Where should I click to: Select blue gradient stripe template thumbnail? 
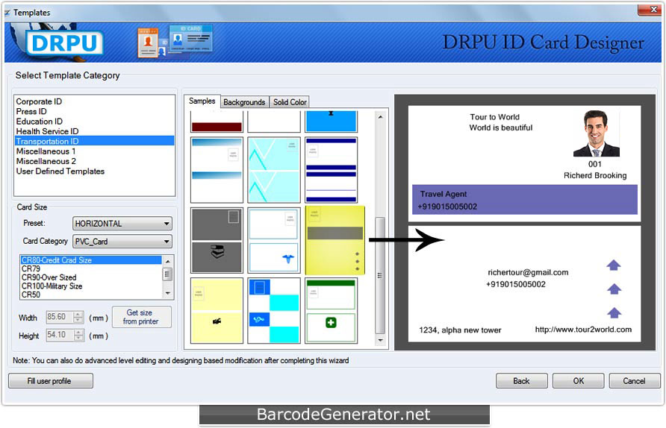click(x=217, y=170)
